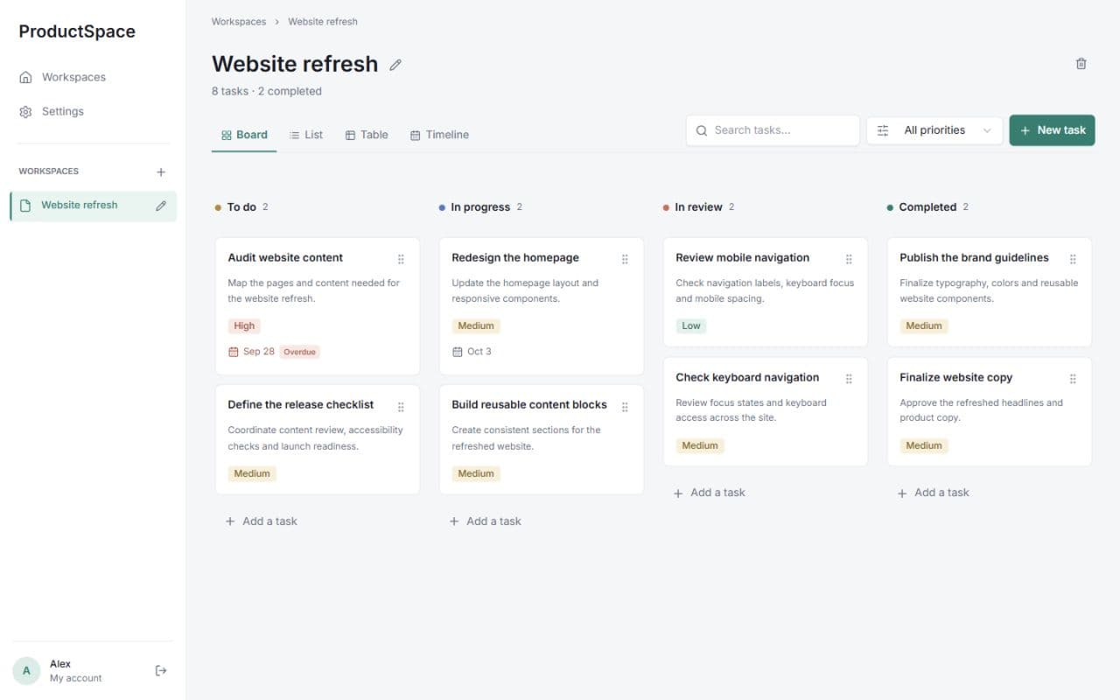Click drag handle on Redesign the homepage card

click(625, 259)
